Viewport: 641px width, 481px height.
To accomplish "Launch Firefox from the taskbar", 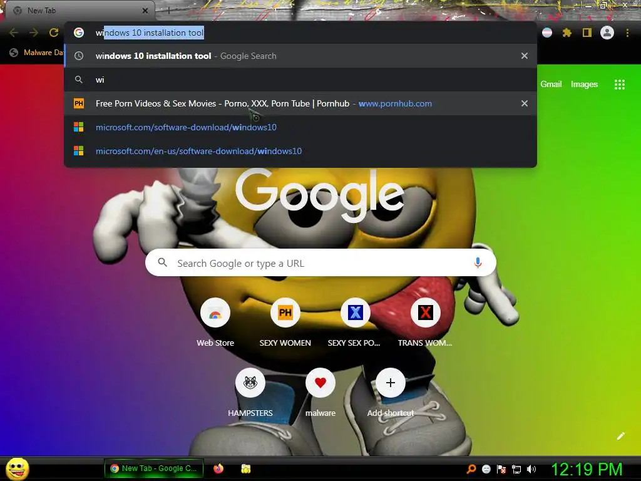I will click(218, 468).
